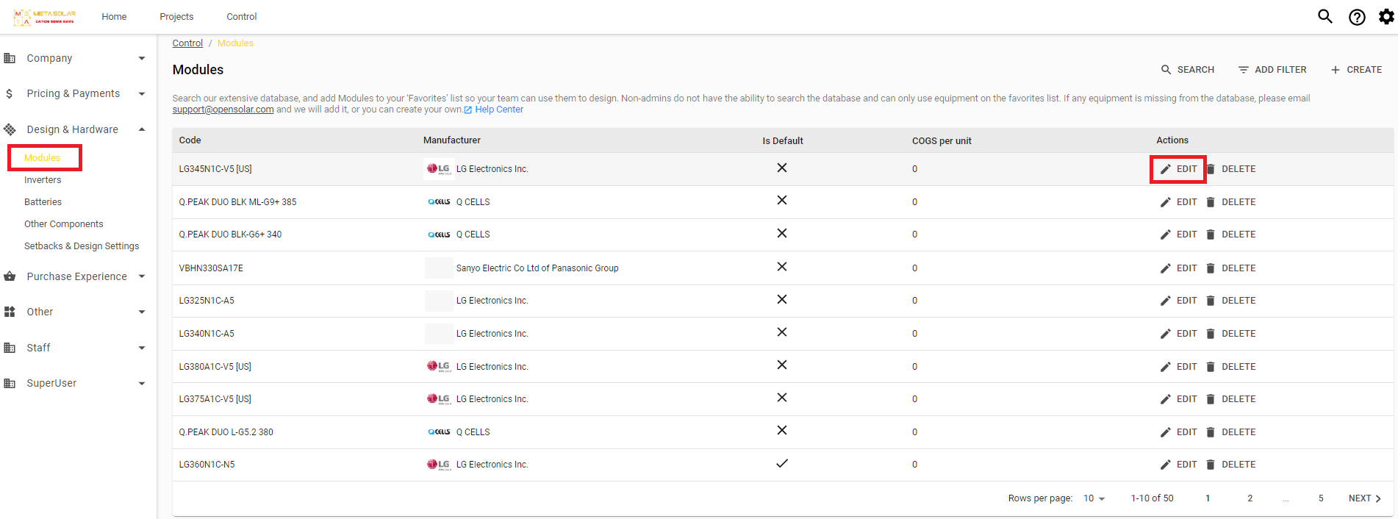
Task: Click the LG logo in LG345N1C-V5 row
Action: point(439,169)
